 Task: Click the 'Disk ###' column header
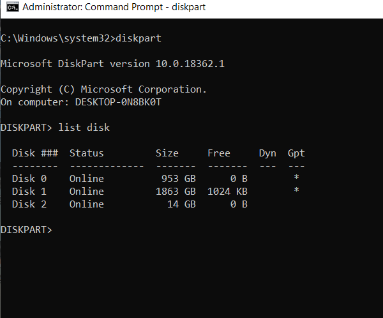(x=35, y=153)
